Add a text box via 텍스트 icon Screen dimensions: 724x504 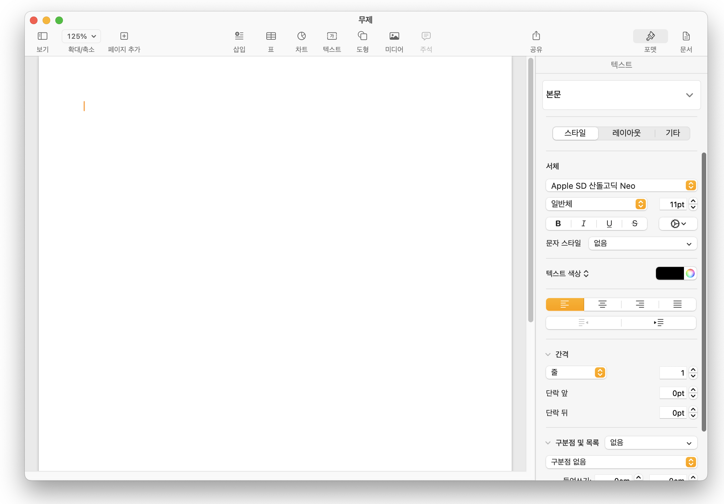(332, 36)
